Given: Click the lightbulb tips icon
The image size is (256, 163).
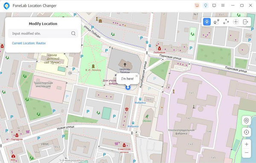Looking at the screenshot, I should click(x=206, y=6).
